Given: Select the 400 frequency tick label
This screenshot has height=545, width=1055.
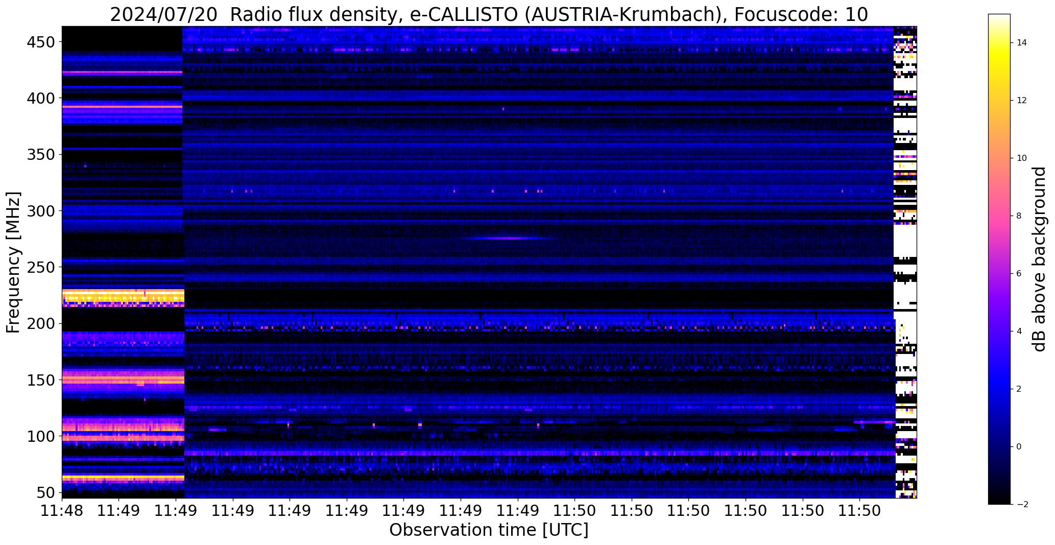Looking at the screenshot, I should point(41,98).
